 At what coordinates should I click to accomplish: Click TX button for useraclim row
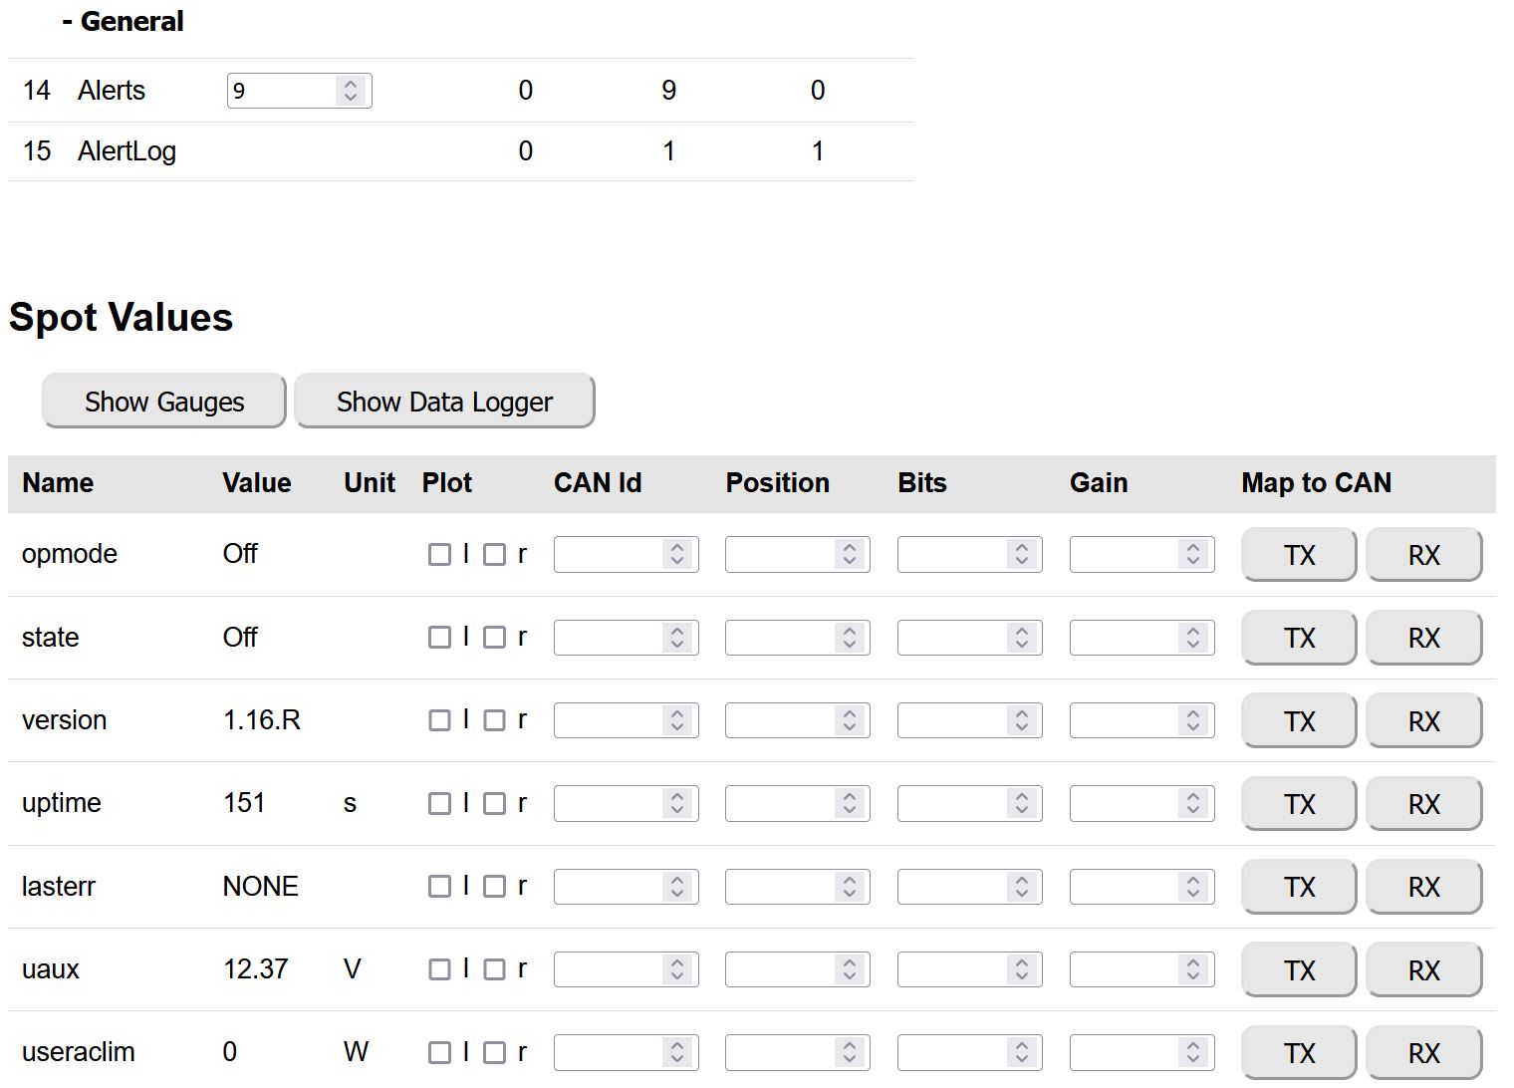click(x=1298, y=1053)
